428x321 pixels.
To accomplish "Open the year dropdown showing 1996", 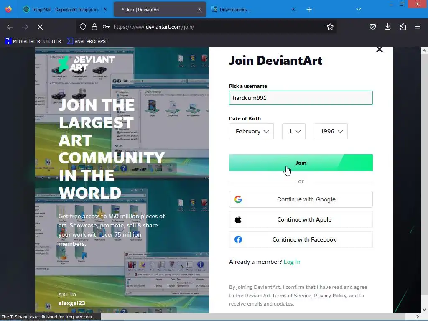I will click(331, 131).
